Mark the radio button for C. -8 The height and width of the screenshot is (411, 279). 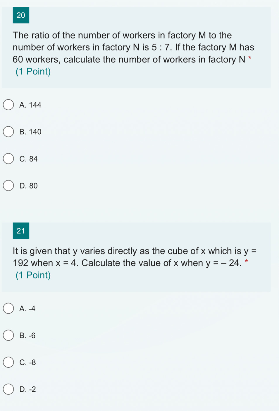click(8, 363)
